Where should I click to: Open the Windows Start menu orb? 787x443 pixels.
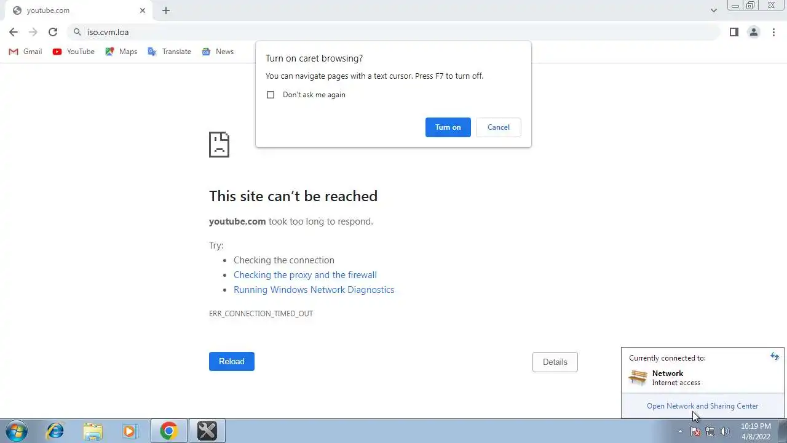click(x=17, y=431)
